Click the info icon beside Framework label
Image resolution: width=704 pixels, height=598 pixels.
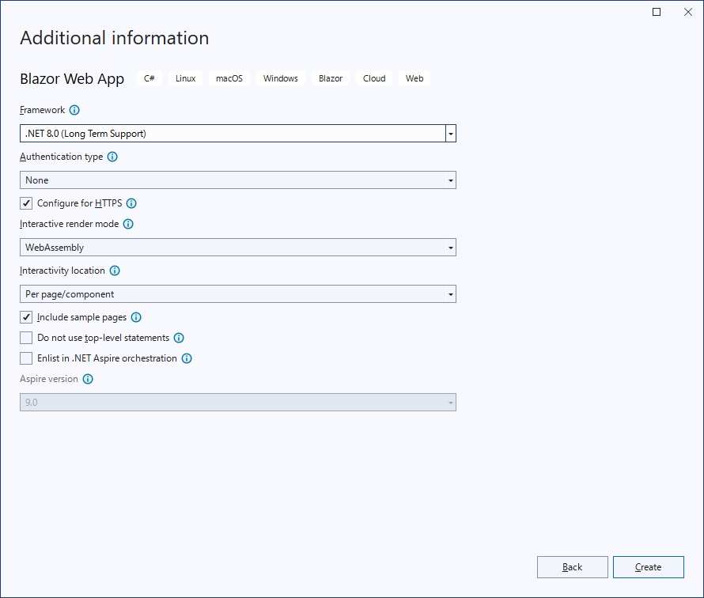pyautogui.click(x=75, y=110)
